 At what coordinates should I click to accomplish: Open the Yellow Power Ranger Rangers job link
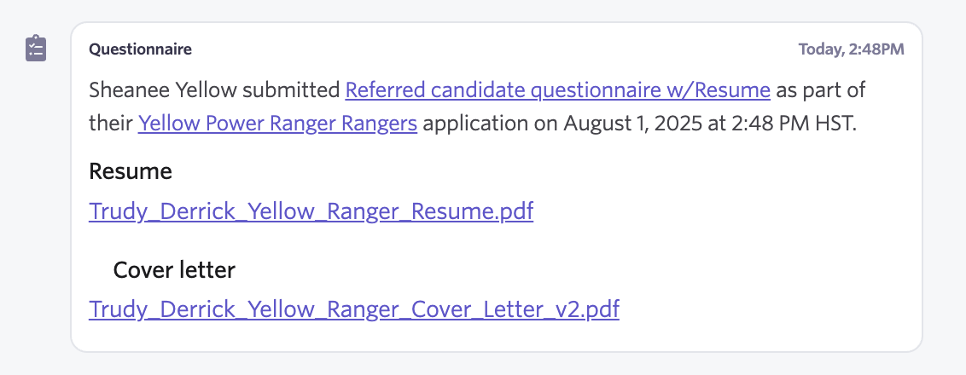pyautogui.click(x=277, y=123)
